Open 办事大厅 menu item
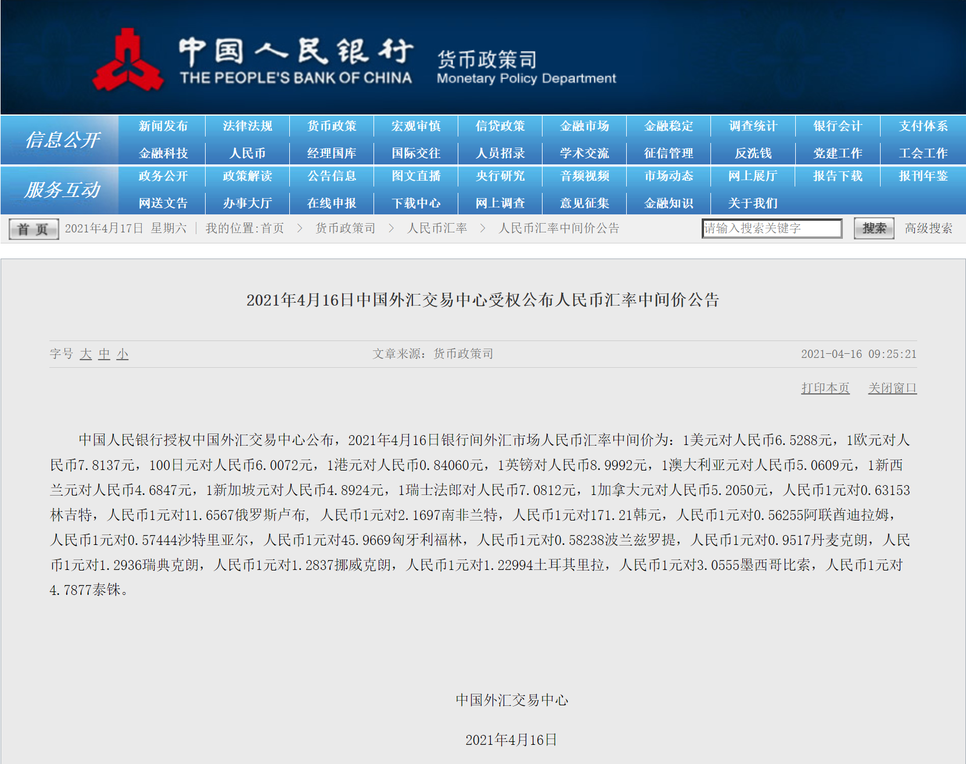This screenshot has width=966, height=764. [247, 203]
